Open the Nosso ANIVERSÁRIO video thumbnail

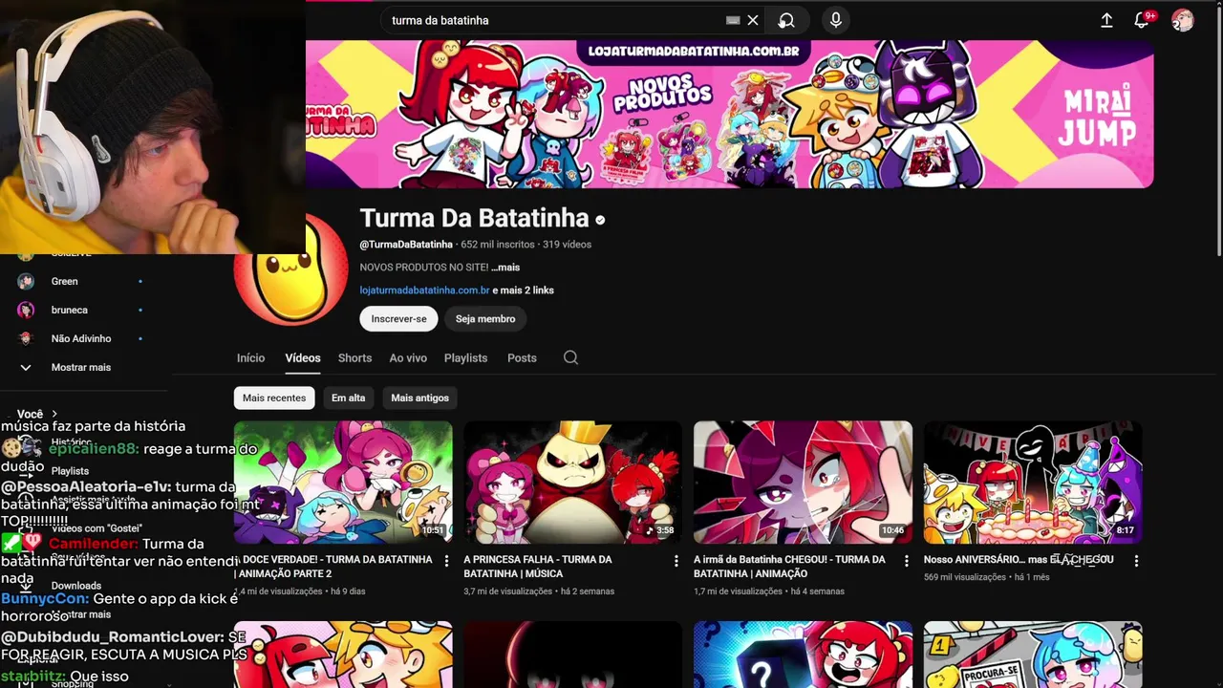point(1033,482)
